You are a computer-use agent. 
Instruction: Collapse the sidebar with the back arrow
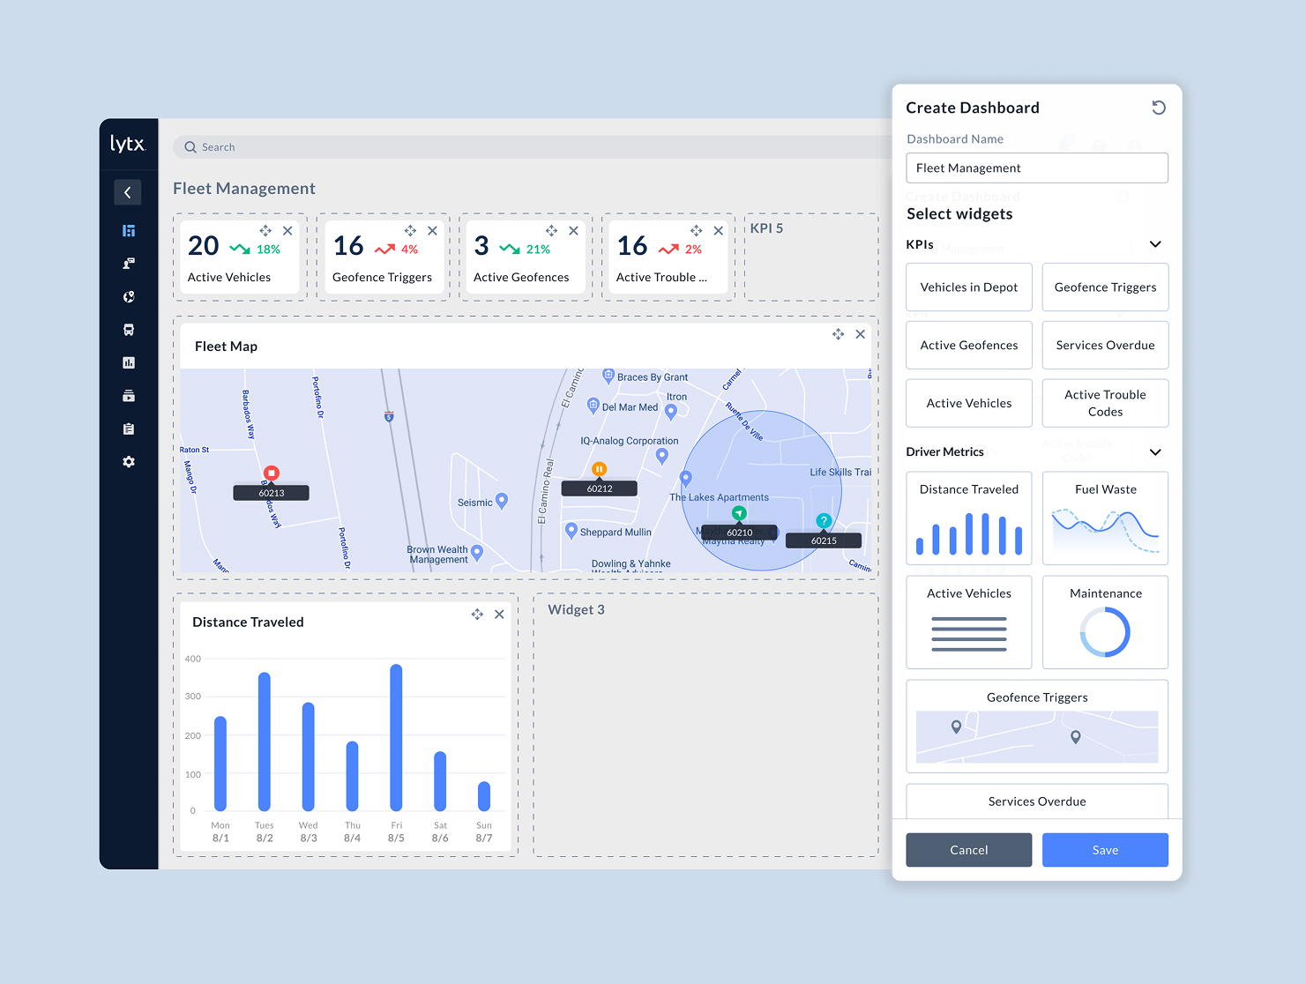(x=128, y=192)
